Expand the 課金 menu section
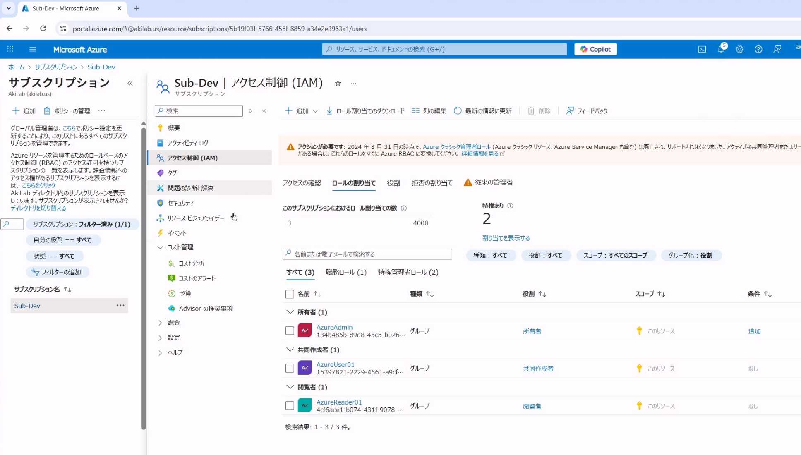Image resolution: width=801 pixels, height=455 pixels. 160,323
